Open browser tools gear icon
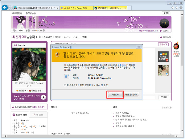 pyautogui.click(x=181, y=8)
